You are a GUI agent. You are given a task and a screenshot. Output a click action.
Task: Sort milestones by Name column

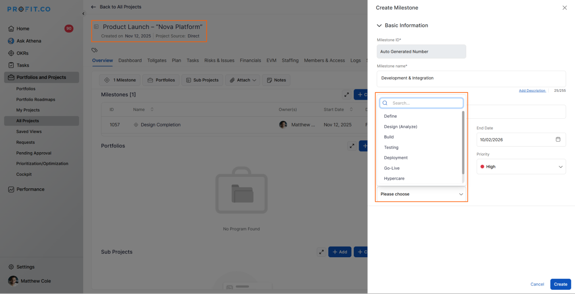pos(152,109)
